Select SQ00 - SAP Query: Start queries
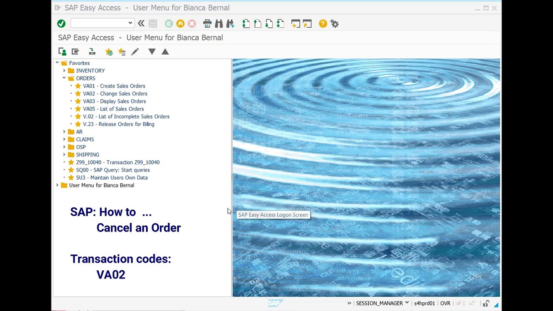 tap(113, 170)
